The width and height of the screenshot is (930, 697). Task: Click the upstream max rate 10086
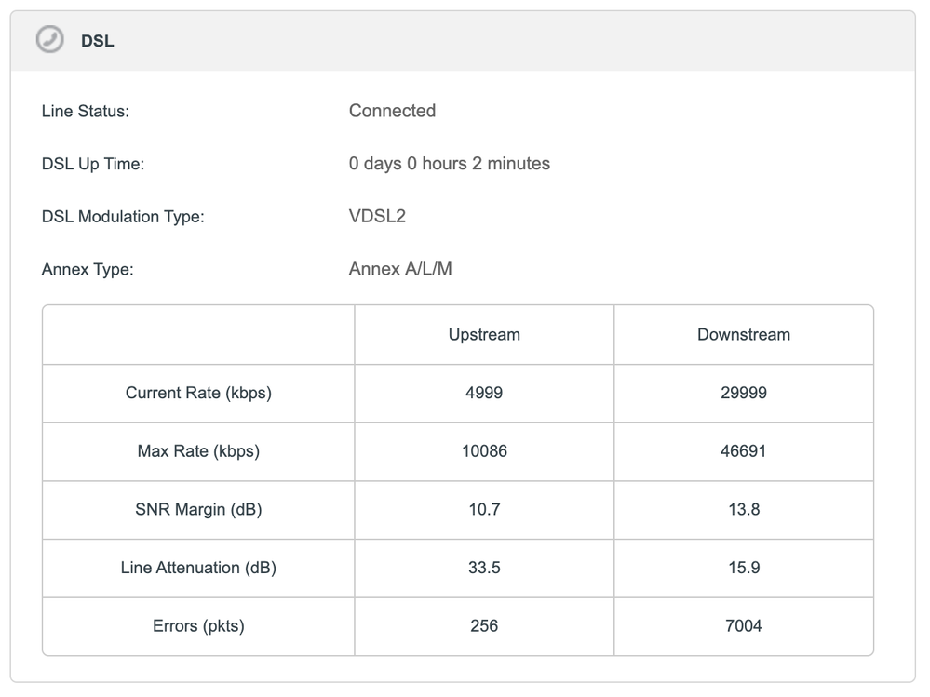click(484, 451)
